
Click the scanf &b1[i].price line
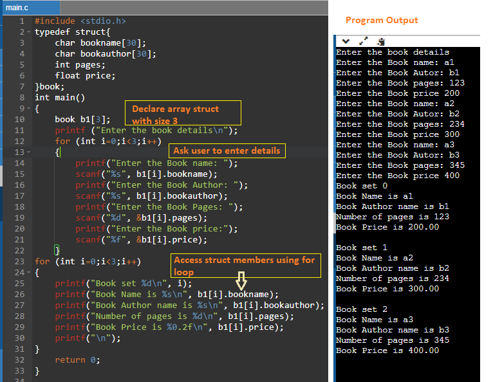point(141,240)
